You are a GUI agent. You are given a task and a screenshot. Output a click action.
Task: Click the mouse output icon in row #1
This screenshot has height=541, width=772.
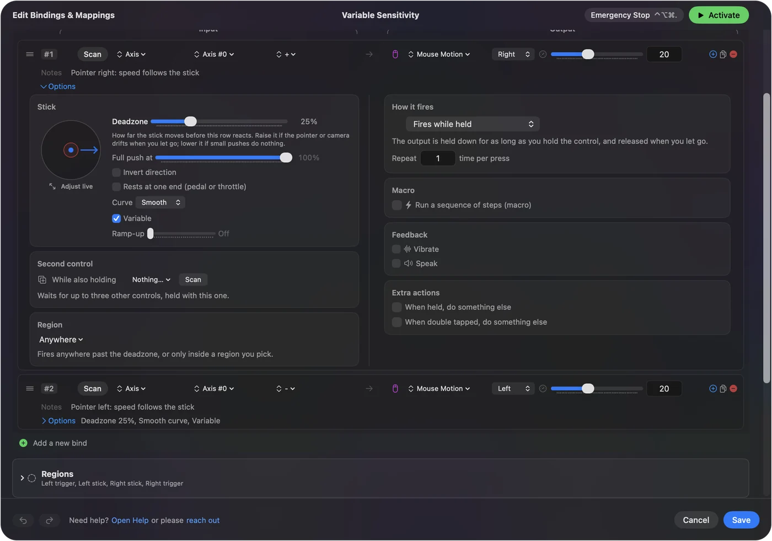coord(395,54)
